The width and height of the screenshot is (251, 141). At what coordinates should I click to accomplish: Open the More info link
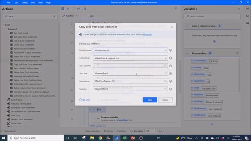tap(147, 34)
